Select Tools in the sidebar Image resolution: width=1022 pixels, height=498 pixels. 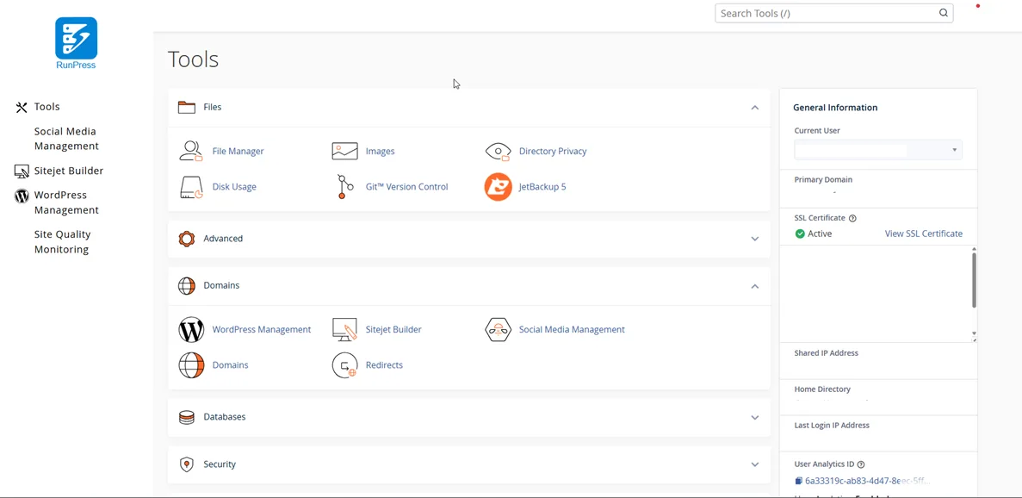pyautogui.click(x=47, y=107)
